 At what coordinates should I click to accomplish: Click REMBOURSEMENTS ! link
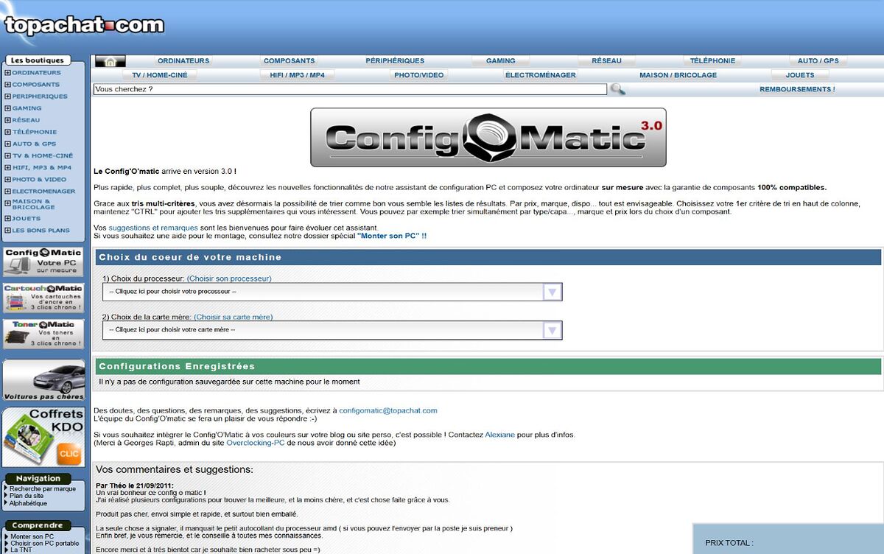[797, 89]
